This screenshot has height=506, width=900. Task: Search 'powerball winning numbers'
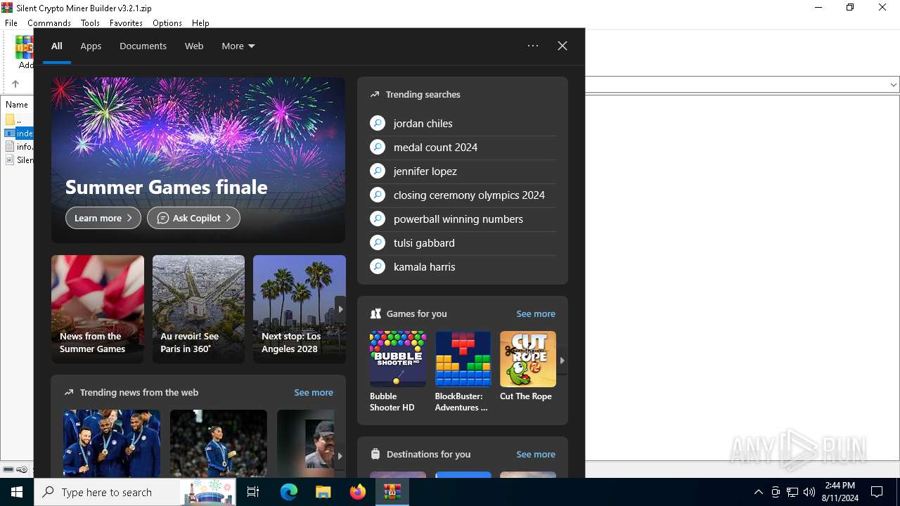[x=463, y=219]
